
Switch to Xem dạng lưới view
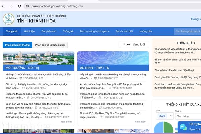click(x=134, y=44)
